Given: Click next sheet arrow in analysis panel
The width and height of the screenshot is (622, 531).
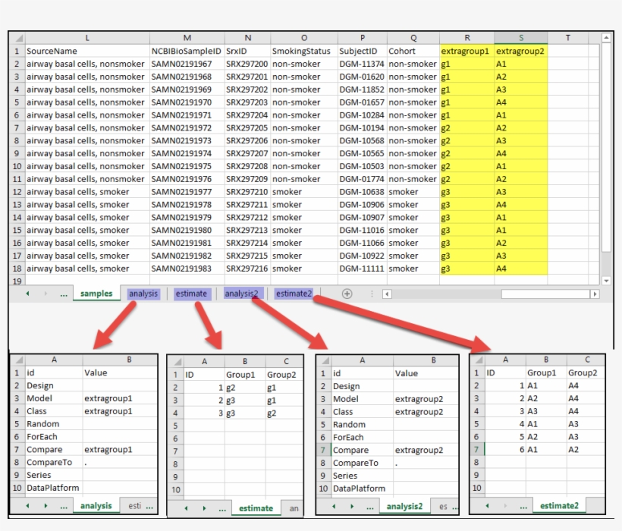Looking at the screenshot, I should [x=46, y=506].
